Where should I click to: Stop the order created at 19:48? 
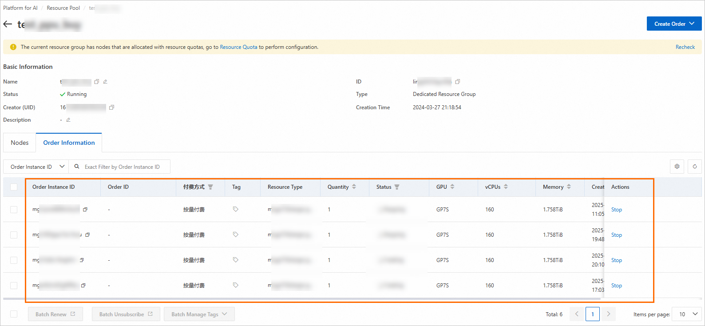coord(617,235)
